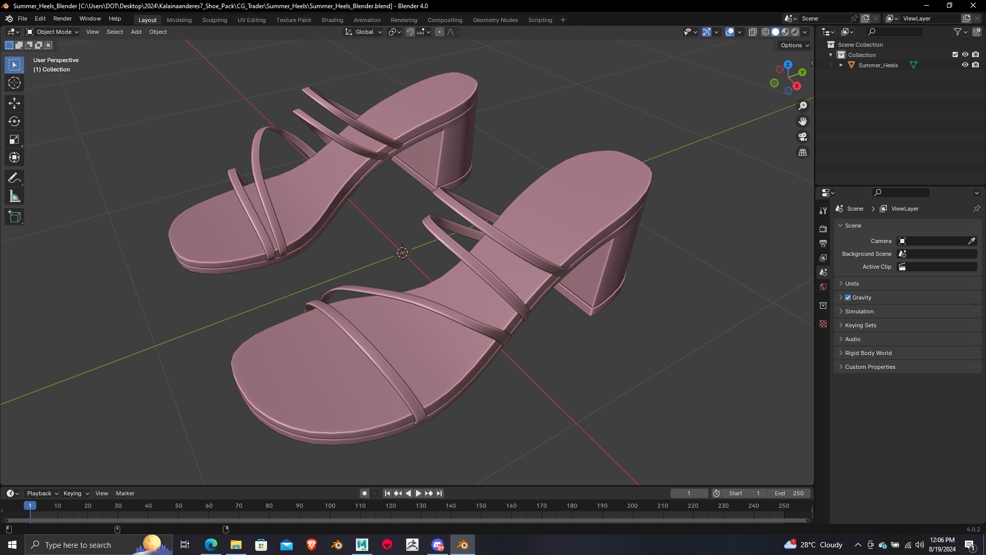The height and width of the screenshot is (555, 986).
Task: Switch to the Modeling workspace tab
Action: click(x=179, y=20)
